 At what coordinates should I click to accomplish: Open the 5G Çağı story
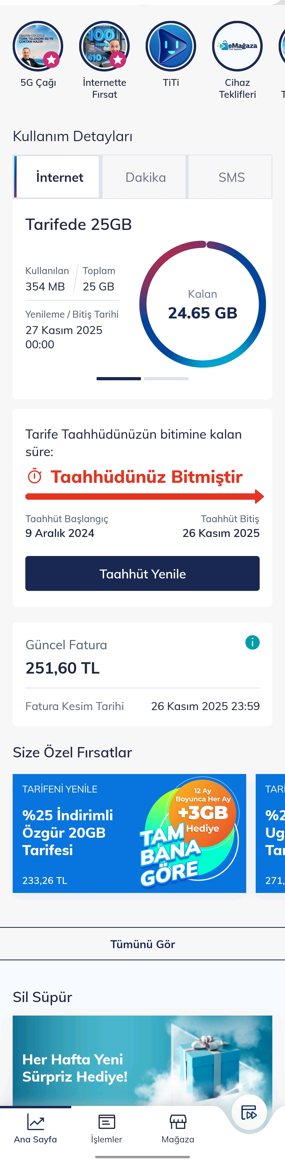[x=38, y=47]
